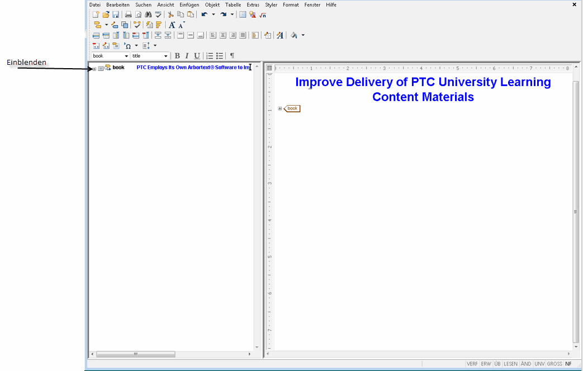Open the Omega symbol dropdown arrow
Viewport: 583px width, 371px height.
point(136,46)
